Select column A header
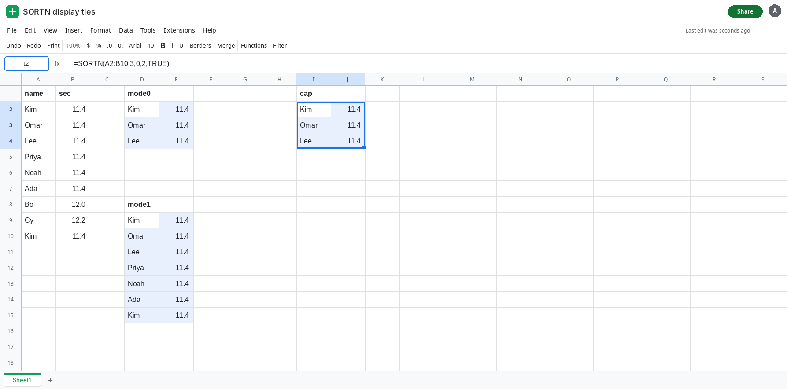The image size is (787, 389). (x=38, y=80)
